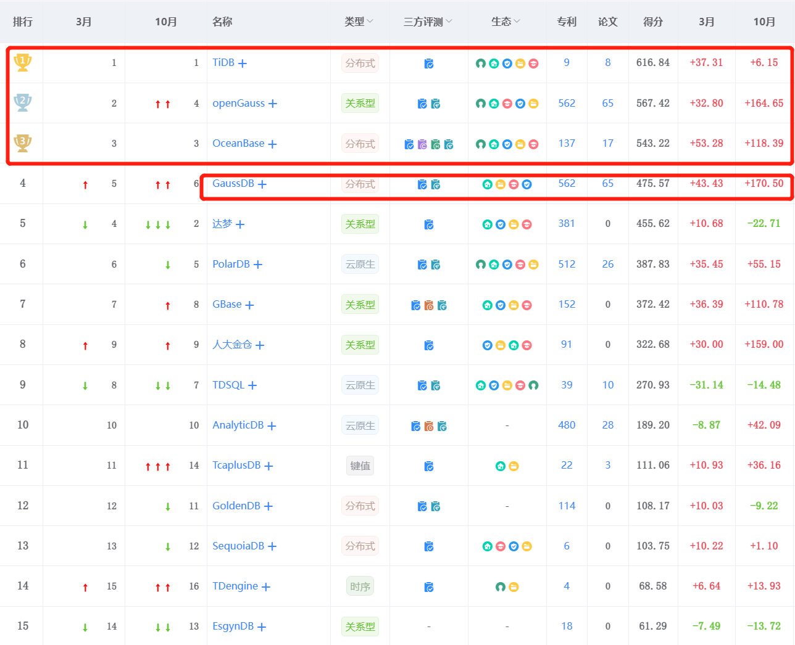Click PolarDB's patent count 512
This screenshot has height=645, width=795.
[x=567, y=264]
